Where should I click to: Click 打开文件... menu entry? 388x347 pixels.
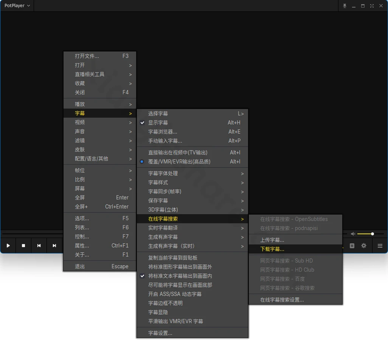coord(100,56)
